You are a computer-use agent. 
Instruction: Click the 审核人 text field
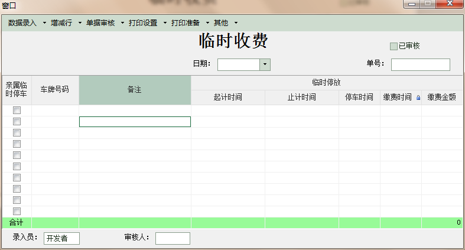tap(173, 238)
